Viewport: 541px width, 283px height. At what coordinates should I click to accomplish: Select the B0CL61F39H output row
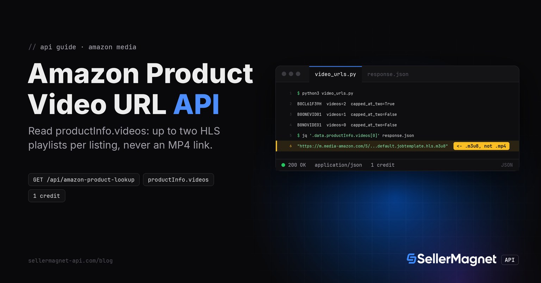[x=346, y=104]
